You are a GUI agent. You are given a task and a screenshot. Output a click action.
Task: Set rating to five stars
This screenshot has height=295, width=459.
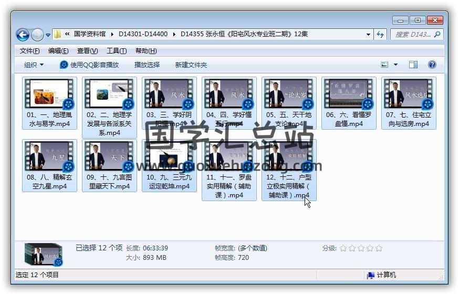coord(379,248)
